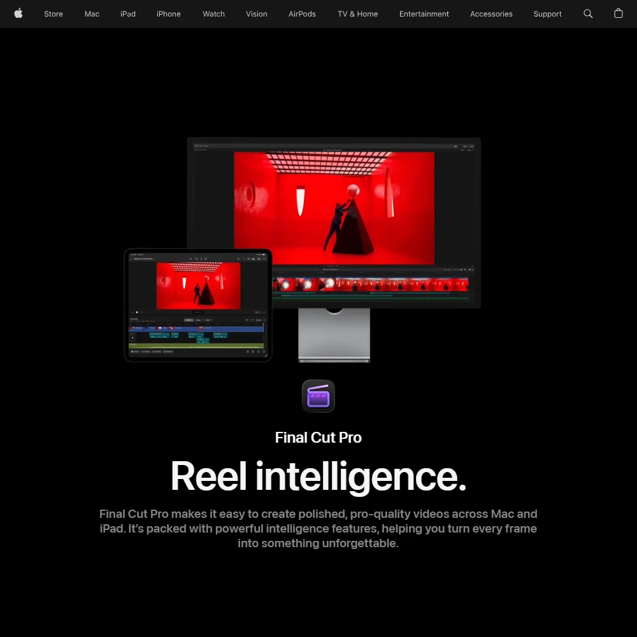Click the play button on the iPad screen

coord(137,312)
